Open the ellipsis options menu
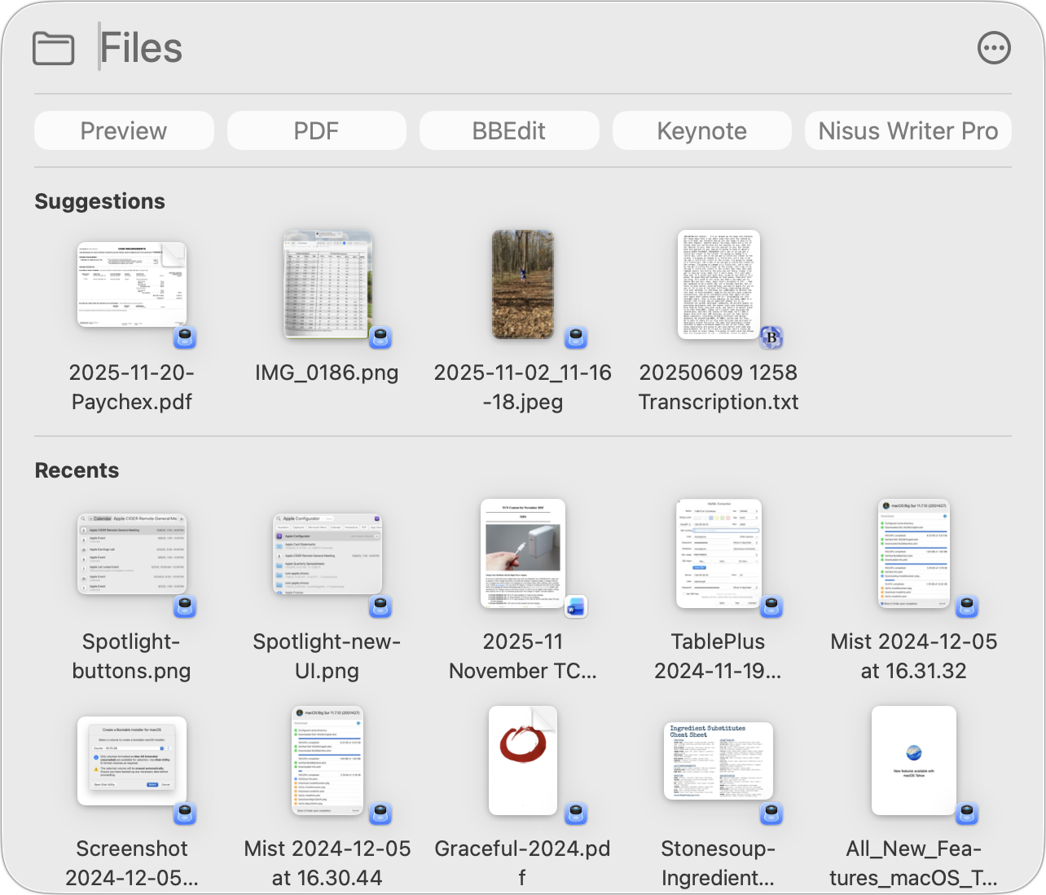Image resolution: width=1046 pixels, height=895 pixels. click(993, 46)
